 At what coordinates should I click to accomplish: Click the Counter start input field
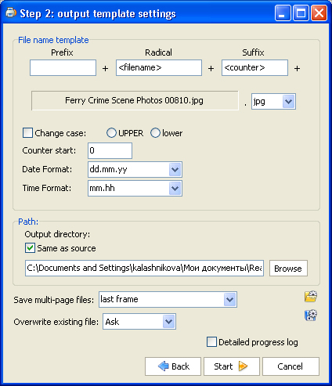110,150
